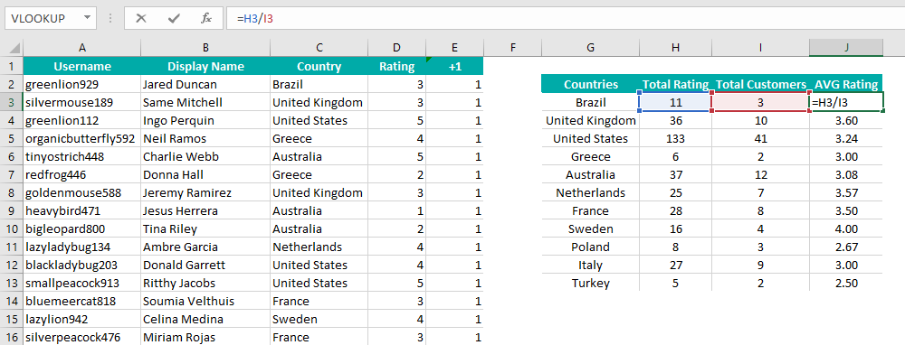
Task: Open Insert Function fx dialog
Action: tap(206, 18)
